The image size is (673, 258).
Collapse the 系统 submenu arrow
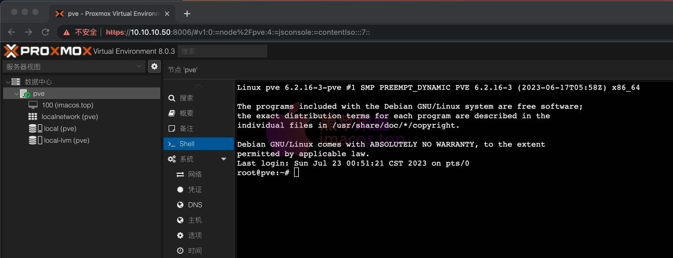tap(223, 159)
